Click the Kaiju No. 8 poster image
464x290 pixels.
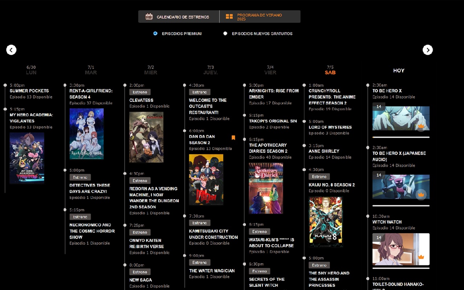pos(326,222)
